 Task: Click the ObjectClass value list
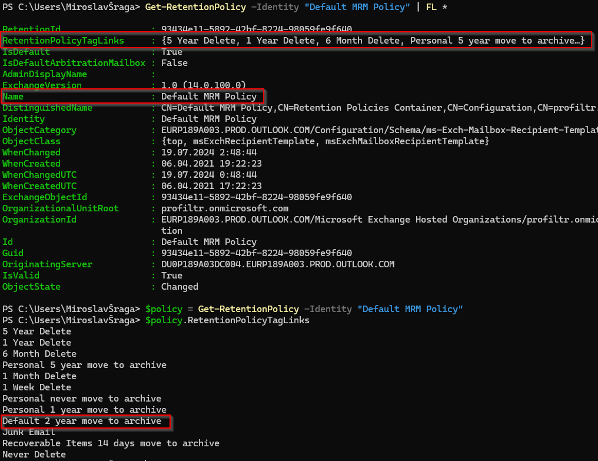click(325, 141)
